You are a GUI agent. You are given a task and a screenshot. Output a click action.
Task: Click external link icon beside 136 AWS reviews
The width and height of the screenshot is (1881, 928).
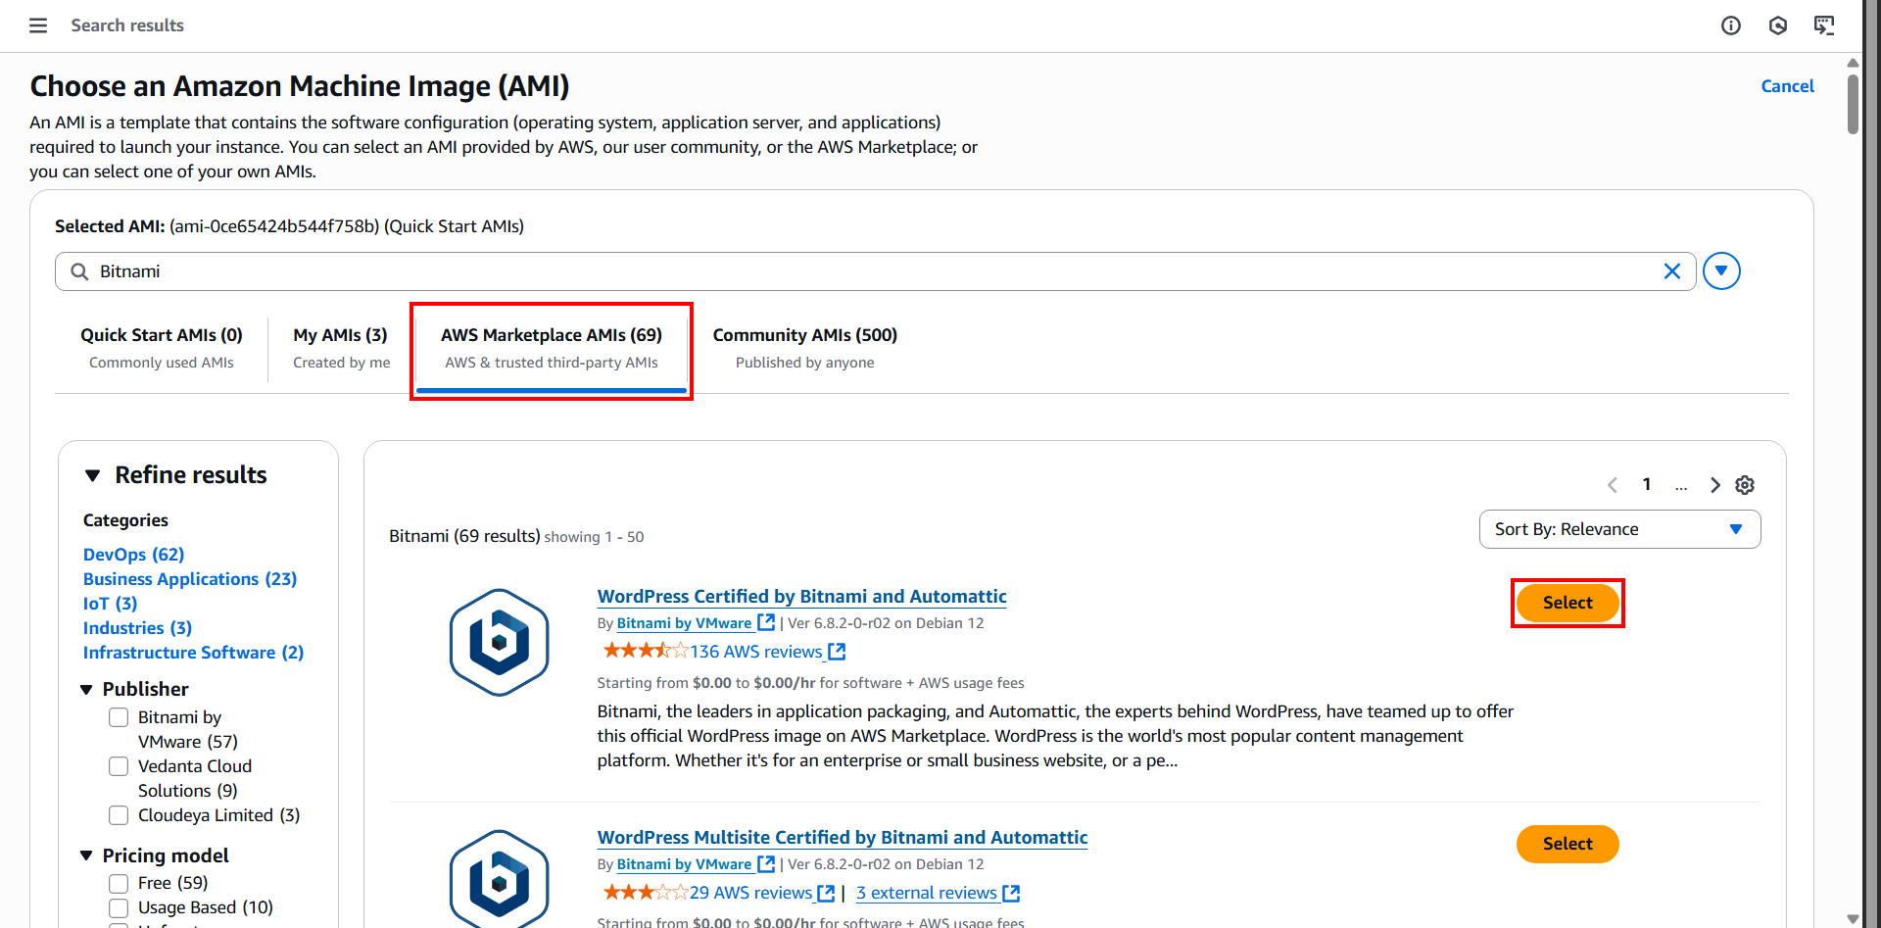837,652
